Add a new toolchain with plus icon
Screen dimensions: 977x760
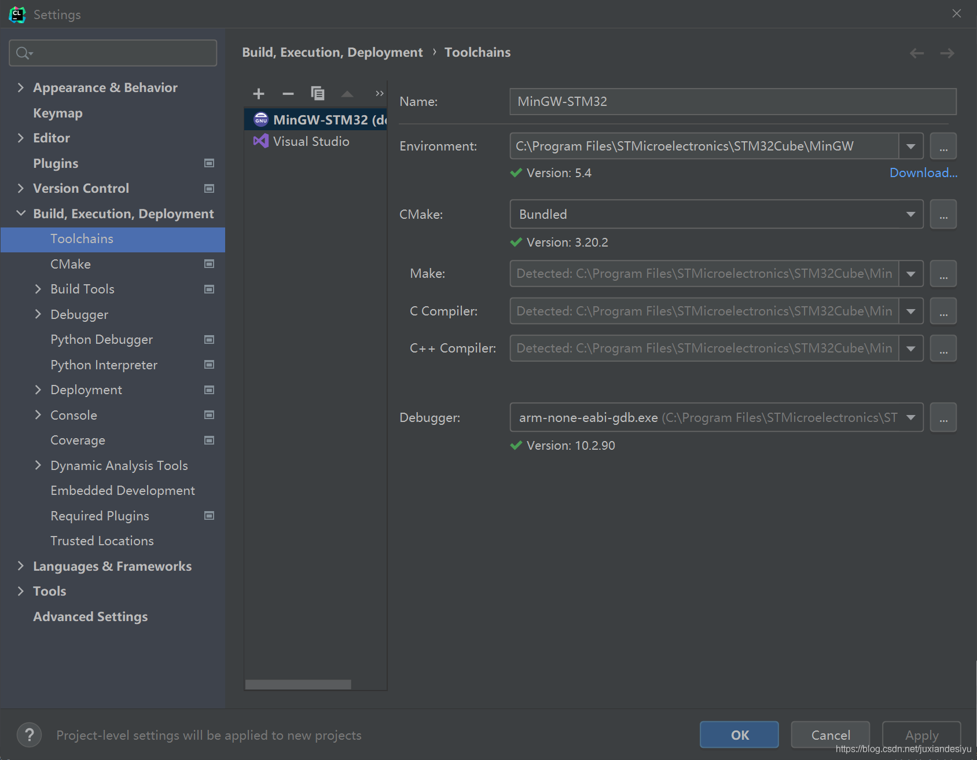[259, 93]
